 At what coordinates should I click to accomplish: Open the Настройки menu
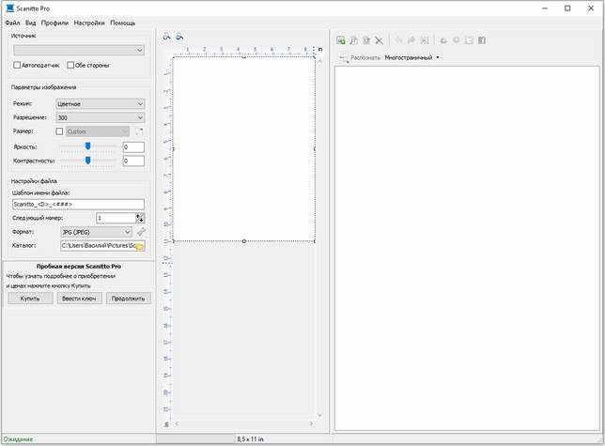pyautogui.click(x=89, y=23)
